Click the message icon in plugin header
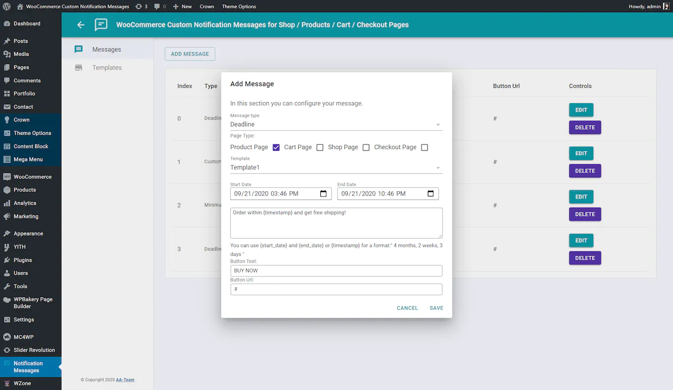The width and height of the screenshot is (673, 390). (x=101, y=25)
